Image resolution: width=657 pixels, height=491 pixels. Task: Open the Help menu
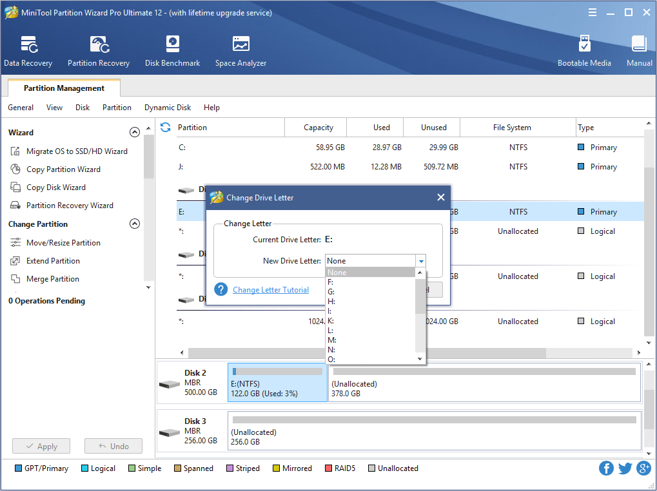tap(211, 108)
